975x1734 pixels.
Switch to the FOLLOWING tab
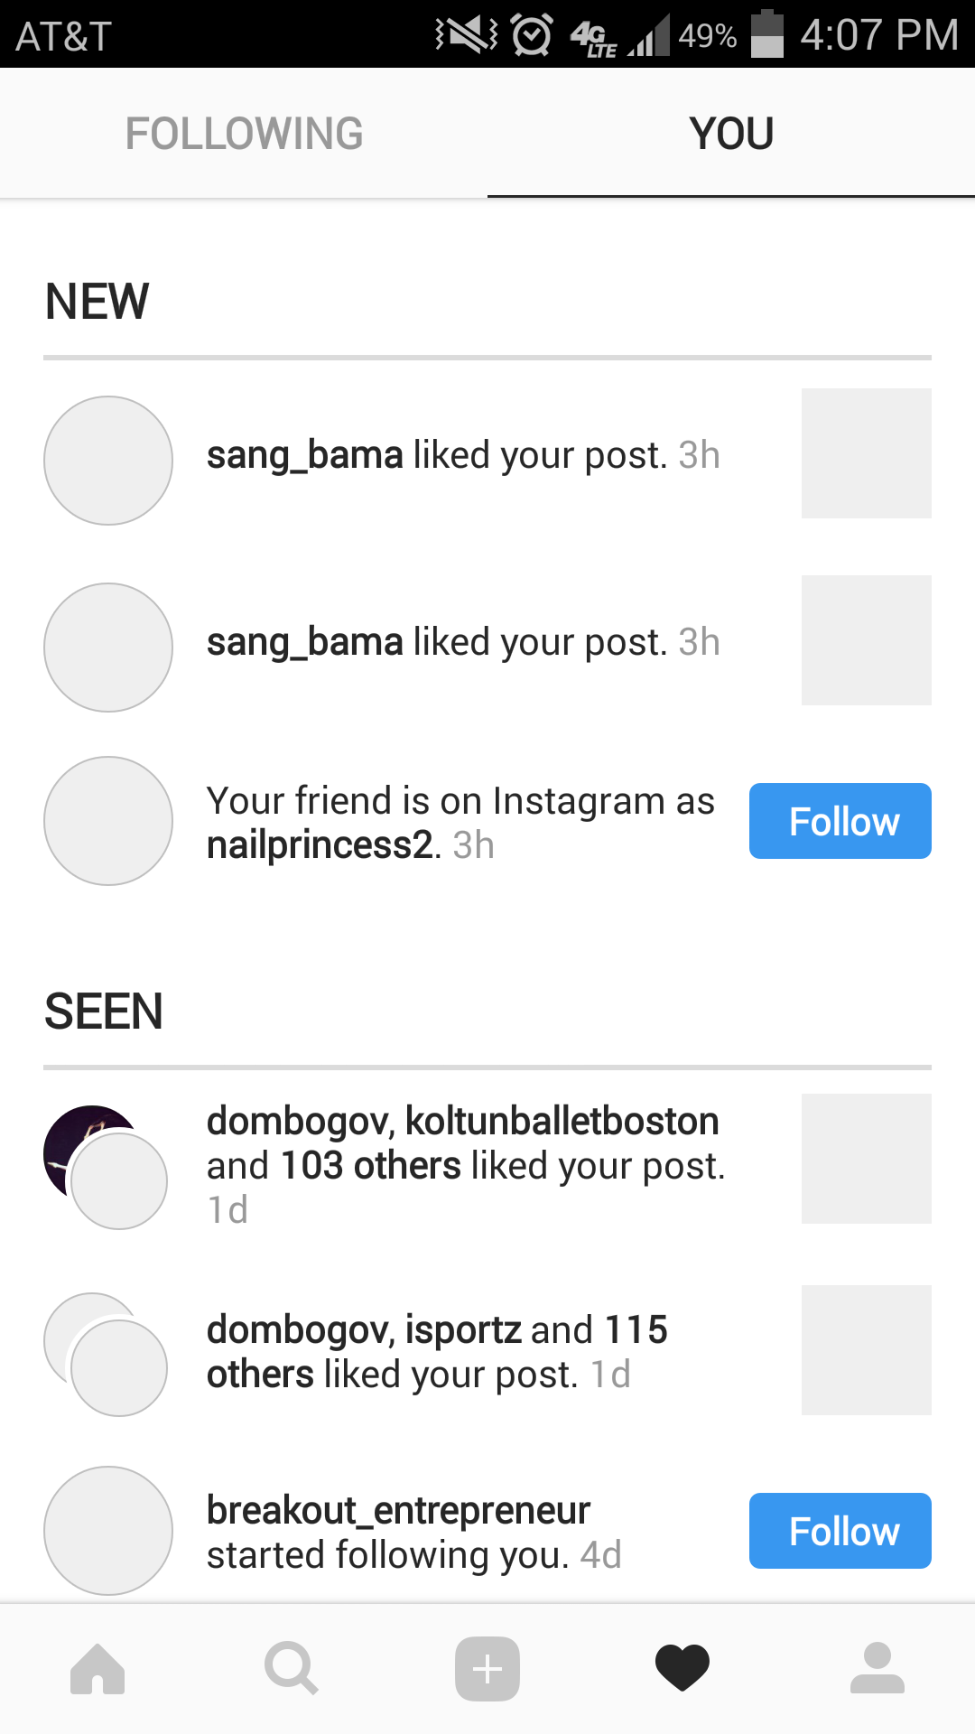pos(244,134)
